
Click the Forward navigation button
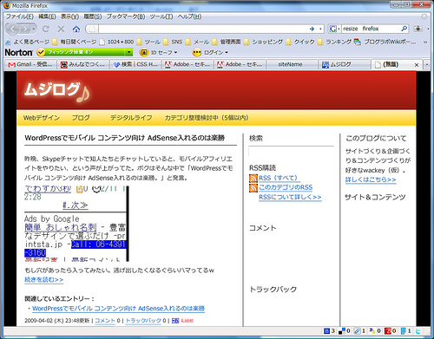pyautogui.click(x=25, y=29)
